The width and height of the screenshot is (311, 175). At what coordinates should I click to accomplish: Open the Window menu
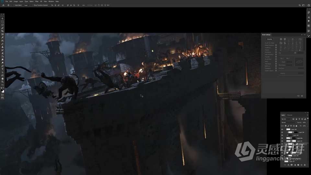pos(51,1)
